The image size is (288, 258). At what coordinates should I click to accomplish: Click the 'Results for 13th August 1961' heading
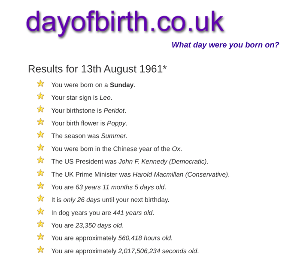[97, 69]
